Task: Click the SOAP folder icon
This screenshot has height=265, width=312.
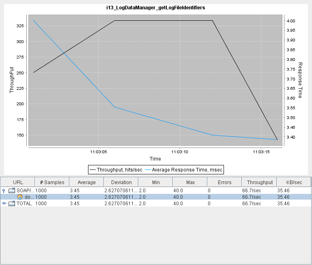Action: click(x=12, y=191)
